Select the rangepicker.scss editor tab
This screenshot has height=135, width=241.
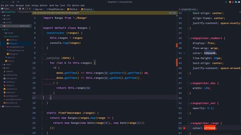(188, 9)
